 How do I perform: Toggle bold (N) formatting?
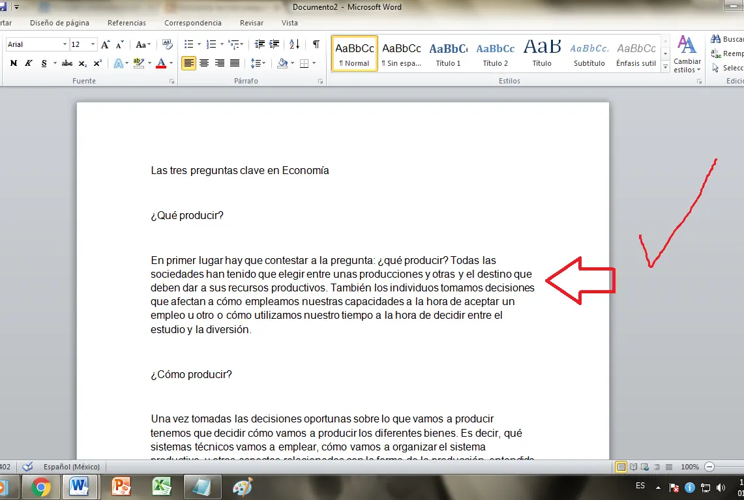pos(13,63)
